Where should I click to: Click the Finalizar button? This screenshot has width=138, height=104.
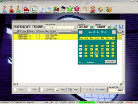click(60, 90)
